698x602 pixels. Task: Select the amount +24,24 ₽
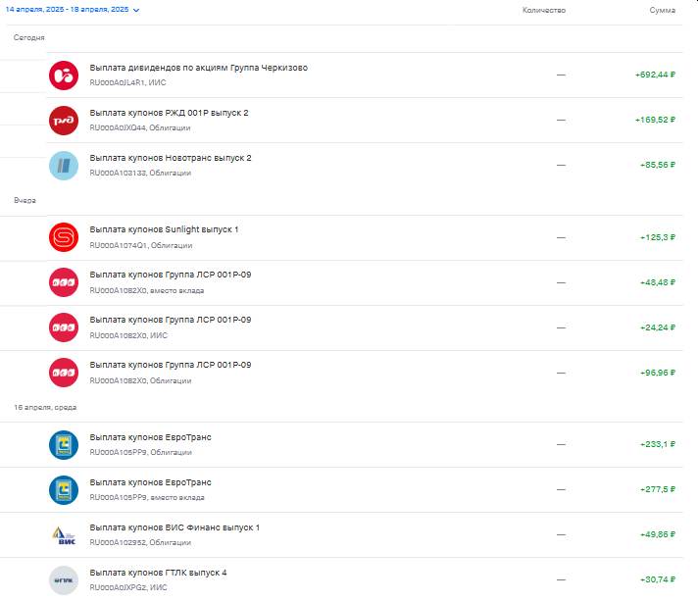[x=658, y=327]
